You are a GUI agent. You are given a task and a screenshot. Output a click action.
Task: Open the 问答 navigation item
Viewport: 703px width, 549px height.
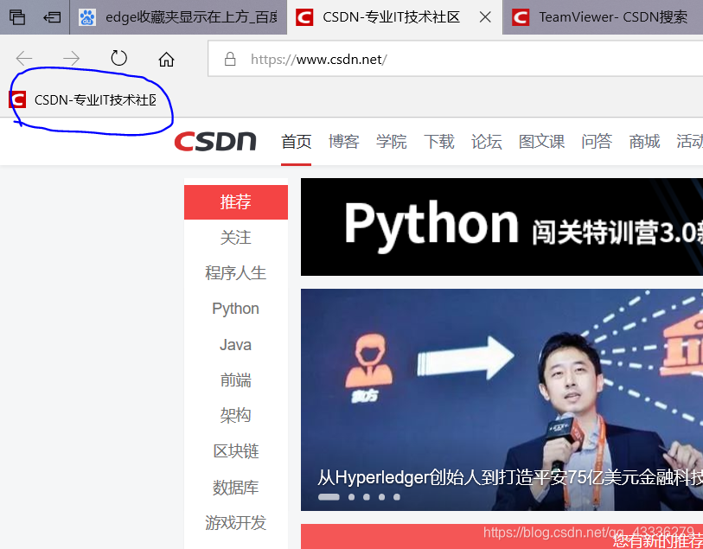click(x=597, y=142)
